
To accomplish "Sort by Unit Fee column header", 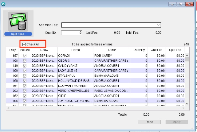I will coord(157,50).
